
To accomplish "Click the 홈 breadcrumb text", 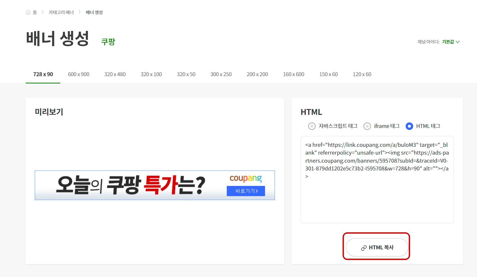I will [x=35, y=12].
